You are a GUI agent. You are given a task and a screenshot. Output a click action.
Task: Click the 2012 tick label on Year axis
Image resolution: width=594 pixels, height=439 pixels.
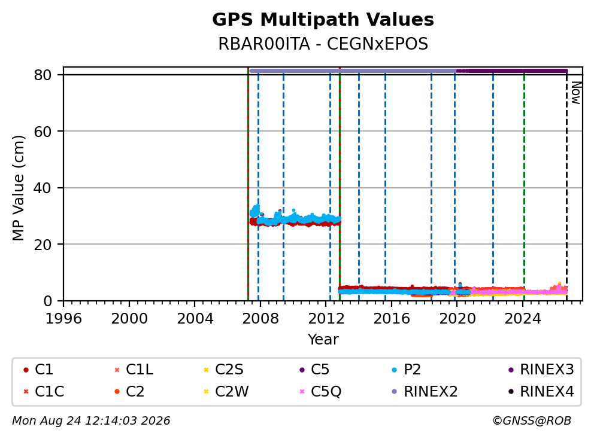[x=326, y=319]
